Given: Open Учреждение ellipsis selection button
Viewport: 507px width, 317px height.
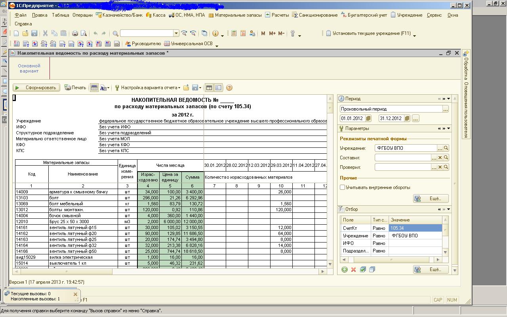Looking at the screenshot, I should 440,148.
